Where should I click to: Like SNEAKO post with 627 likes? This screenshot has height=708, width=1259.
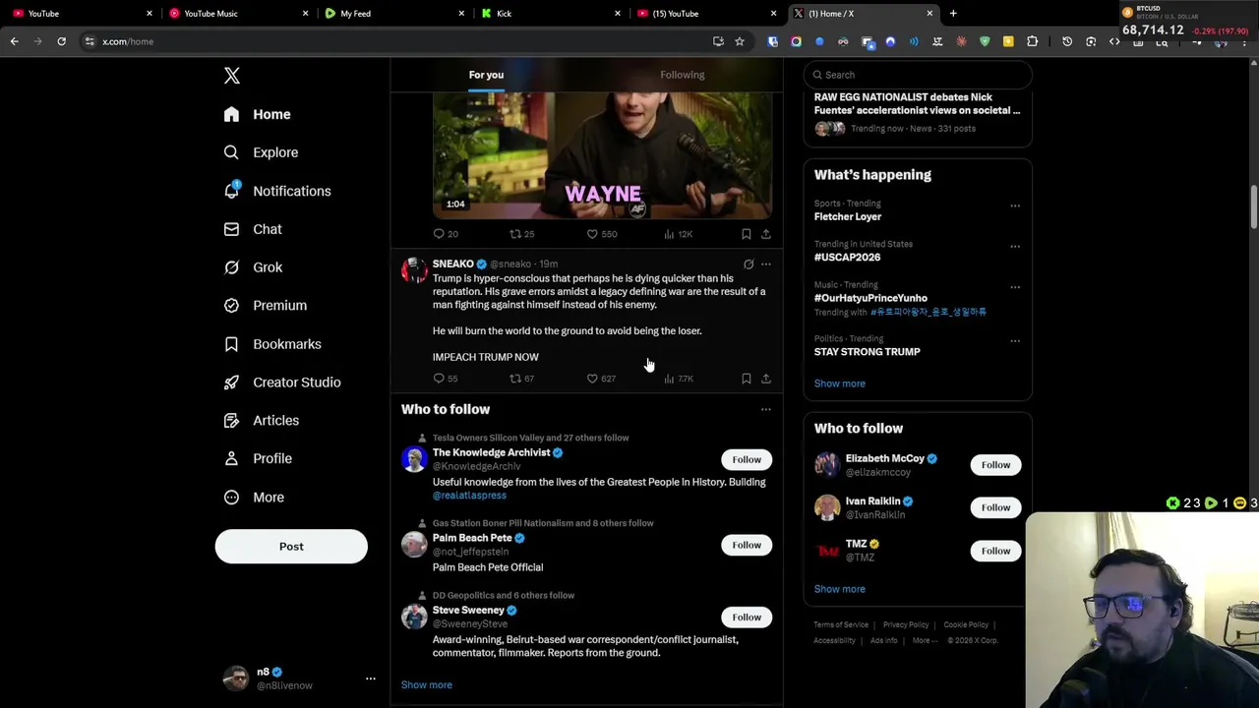coord(601,379)
